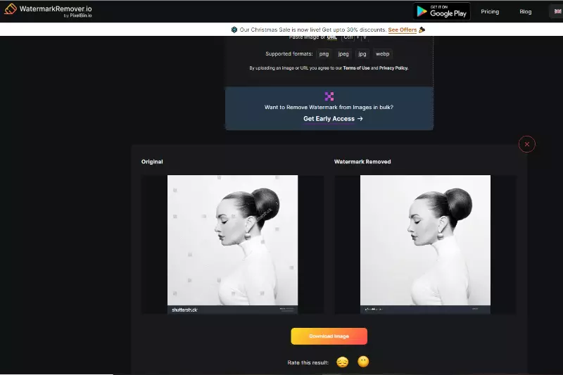Click the UK flag language selector

[x=556, y=12]
